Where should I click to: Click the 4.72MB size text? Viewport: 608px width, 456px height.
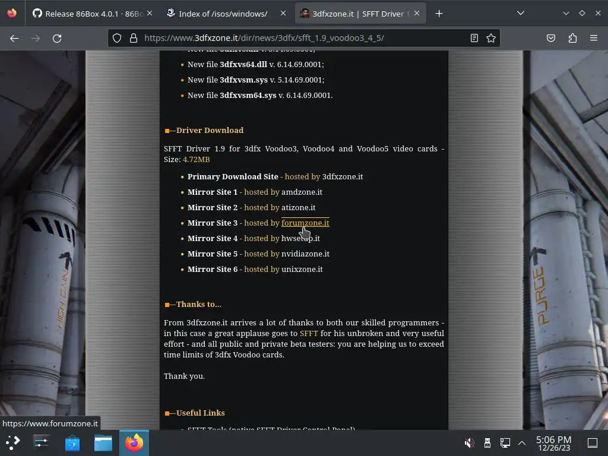(196, 159)
